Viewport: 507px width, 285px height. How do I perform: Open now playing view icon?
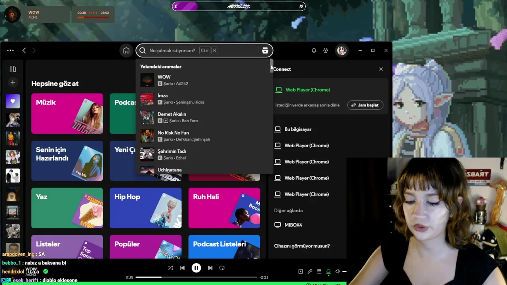pyautogui.click(x=300, y=271)
